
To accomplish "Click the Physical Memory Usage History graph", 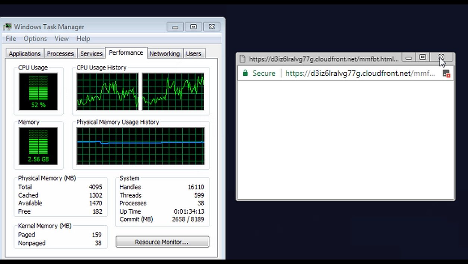I will click(x=140, y=146).
